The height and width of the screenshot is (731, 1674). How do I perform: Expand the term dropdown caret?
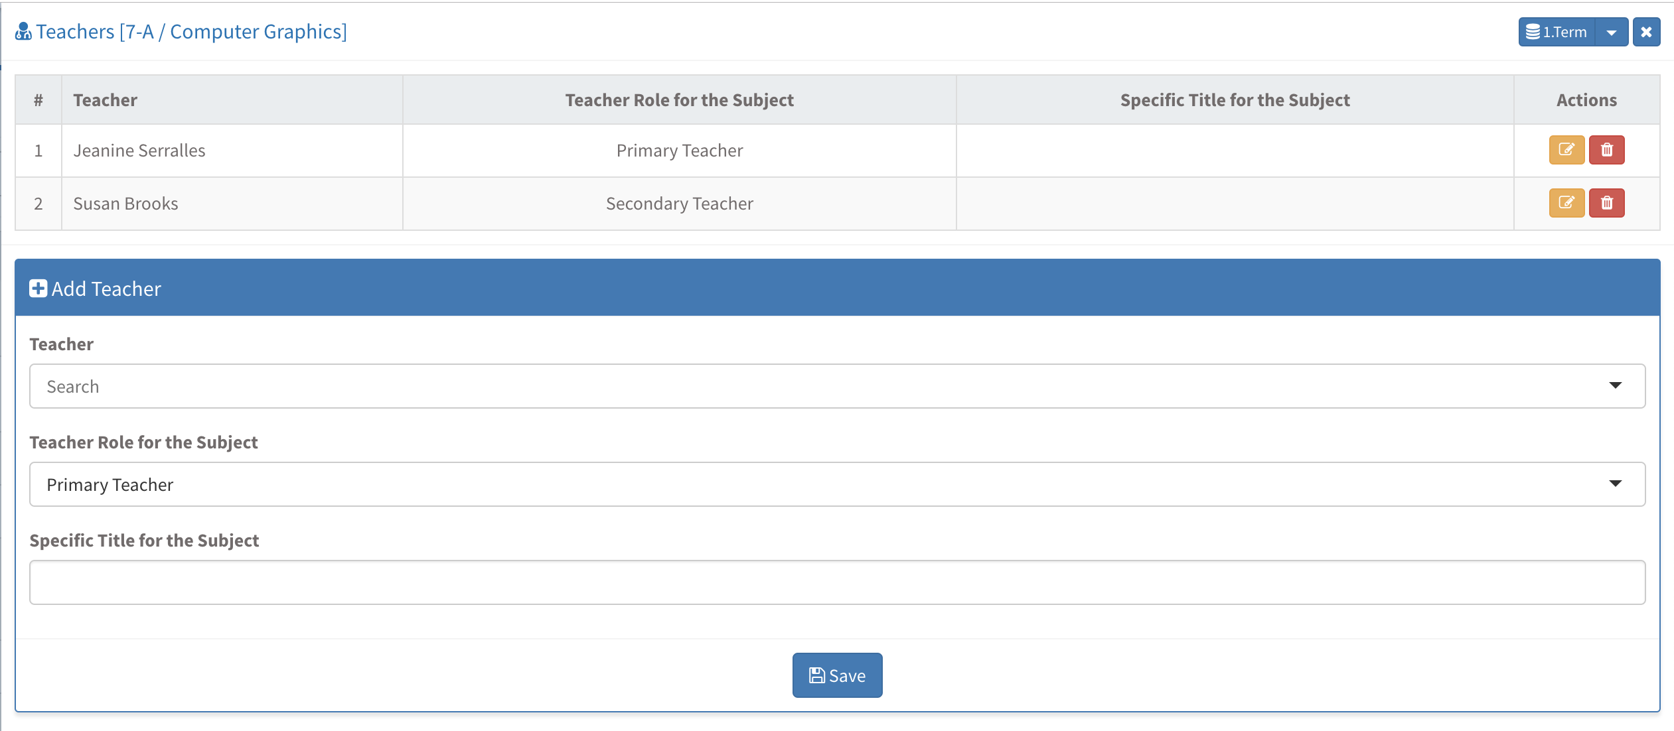tap(1612, 32)
